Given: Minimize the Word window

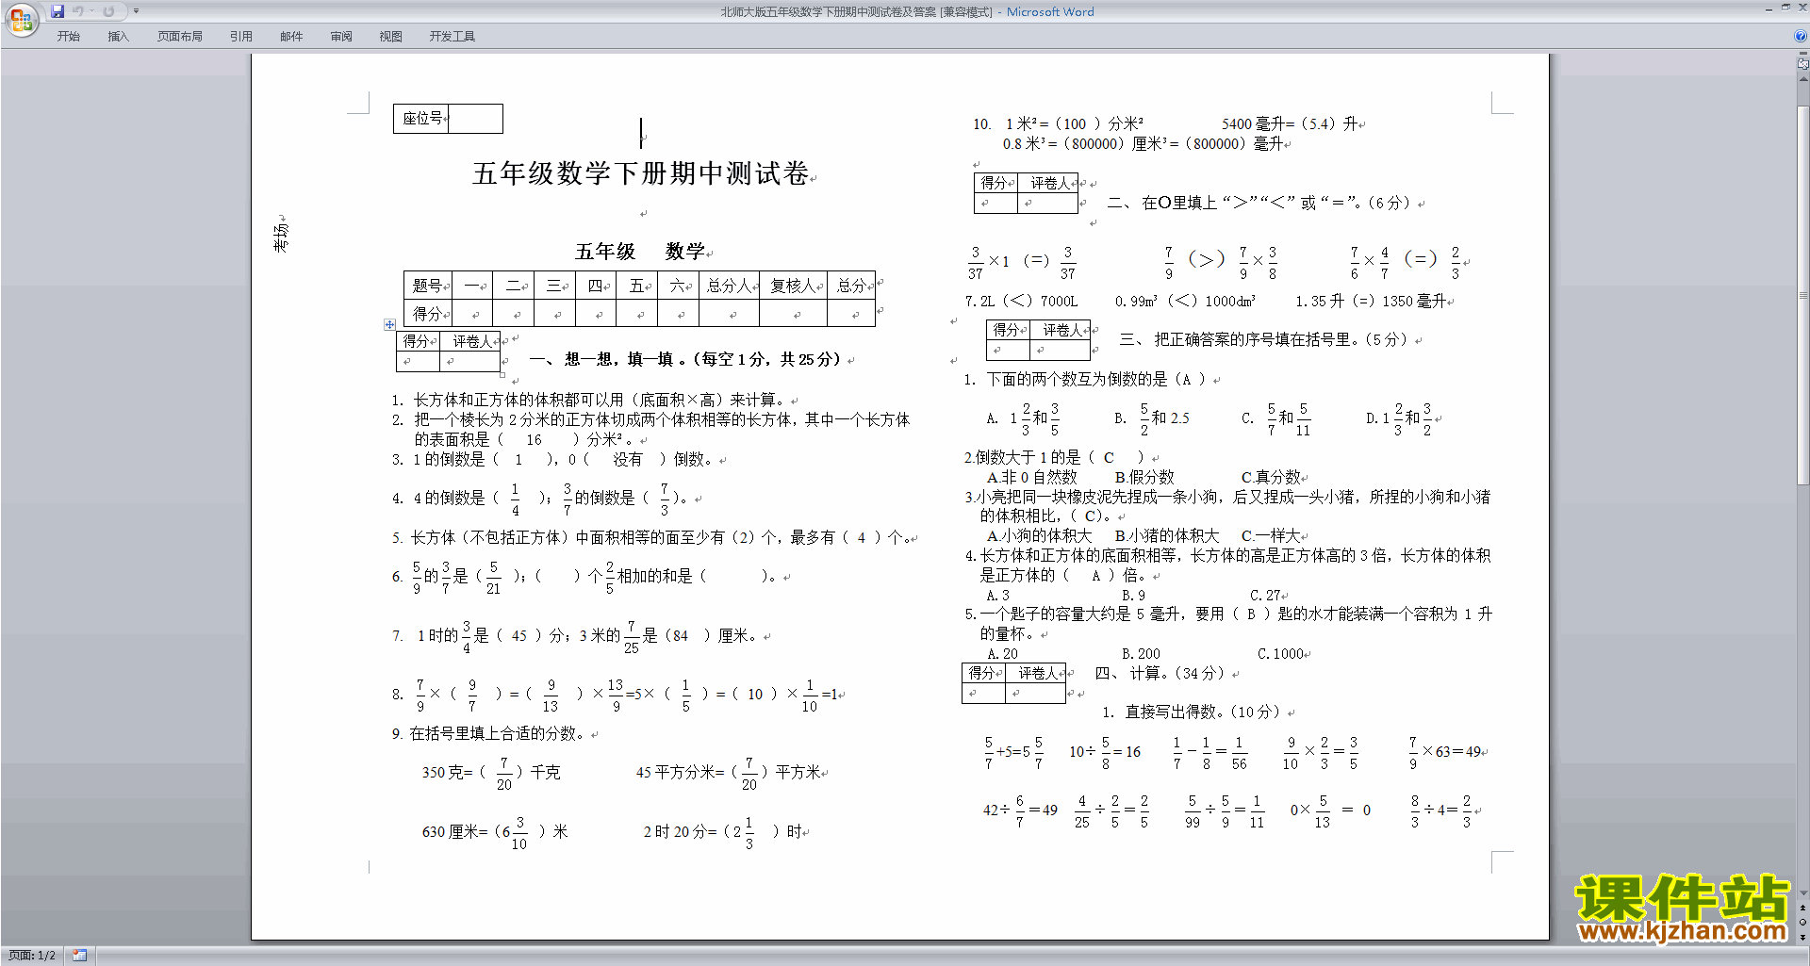Looking at the screenshot, I should pos(1769,8).
